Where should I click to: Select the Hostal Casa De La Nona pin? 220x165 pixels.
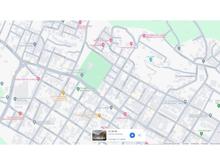[x=38, y=79]
